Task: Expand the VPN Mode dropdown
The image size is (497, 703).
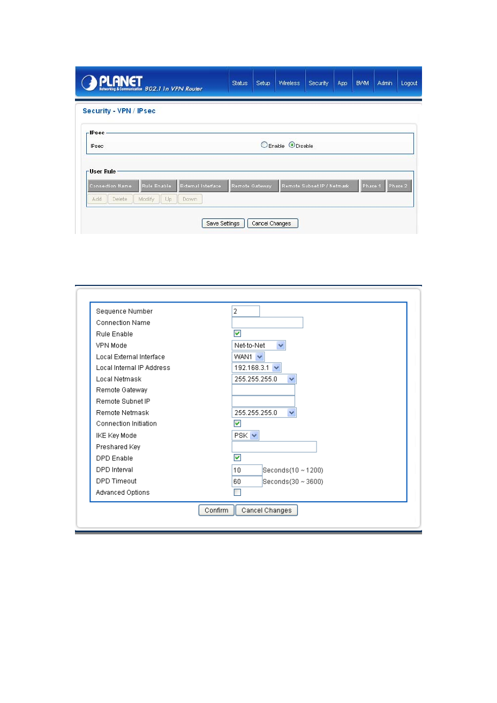Action: pos(259,345)
